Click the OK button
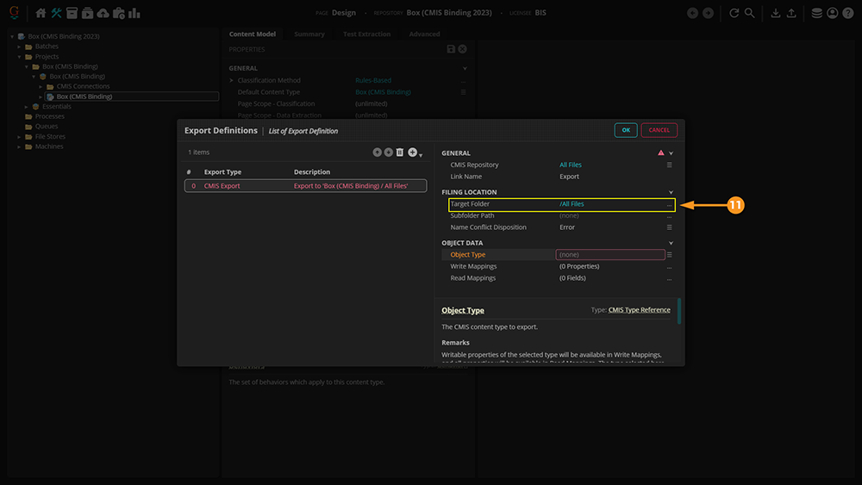 626,130
